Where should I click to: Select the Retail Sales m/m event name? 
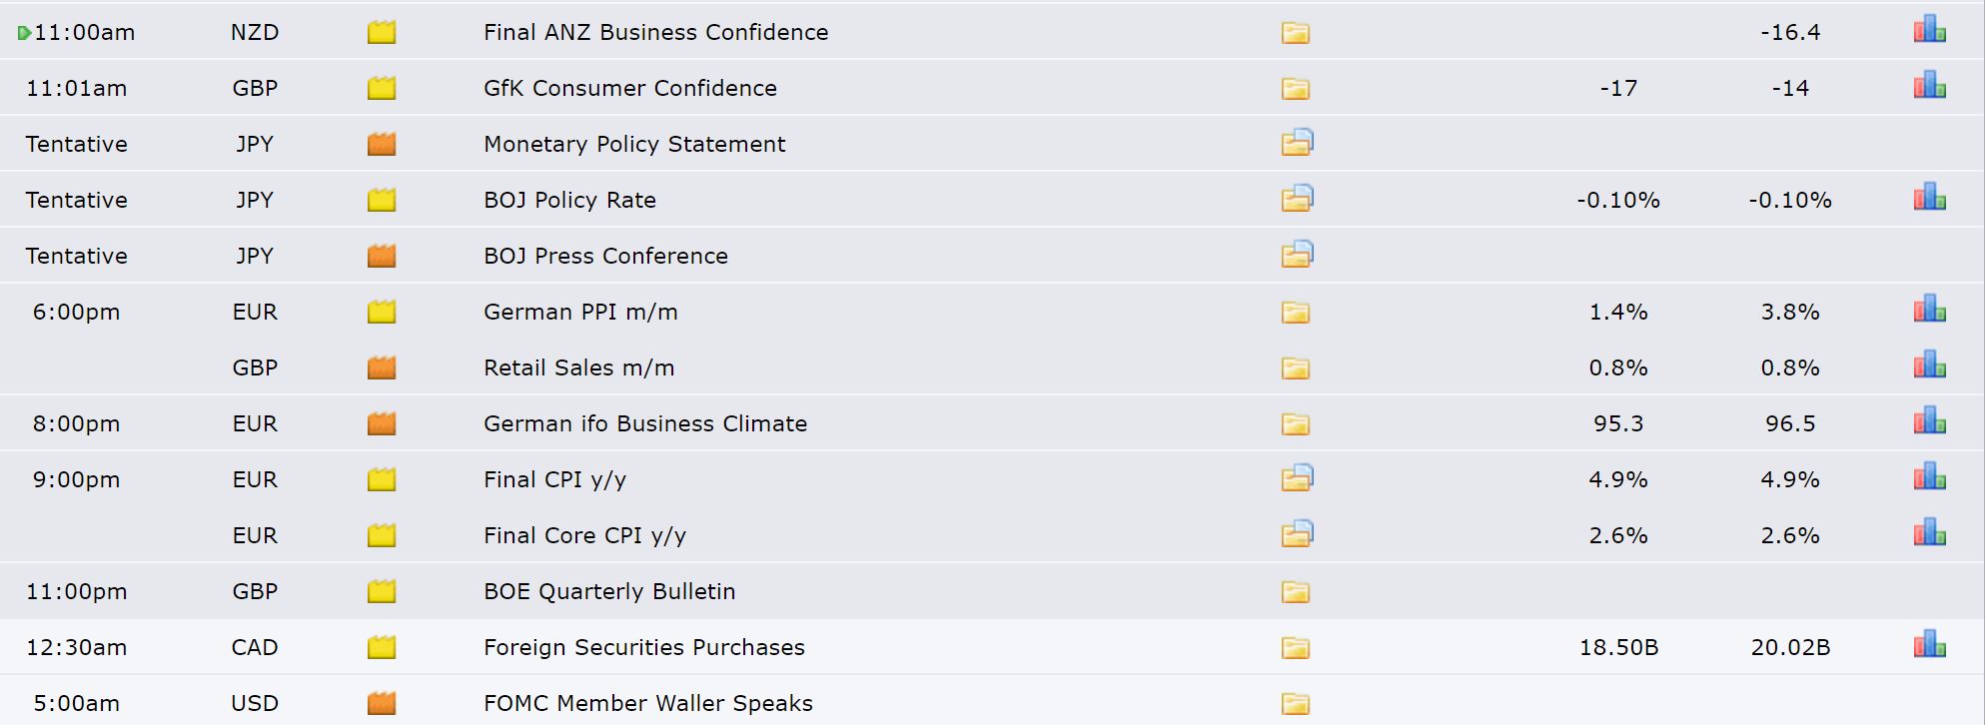(579, 367)
